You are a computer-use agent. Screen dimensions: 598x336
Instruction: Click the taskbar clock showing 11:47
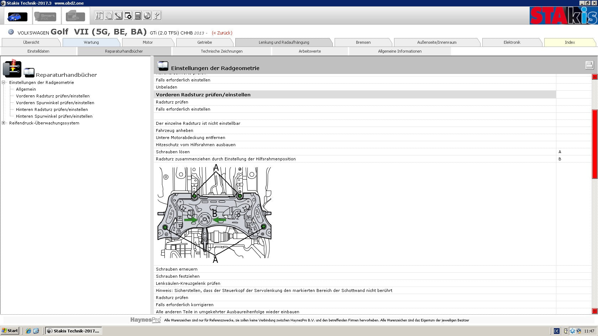pos(589,331)
